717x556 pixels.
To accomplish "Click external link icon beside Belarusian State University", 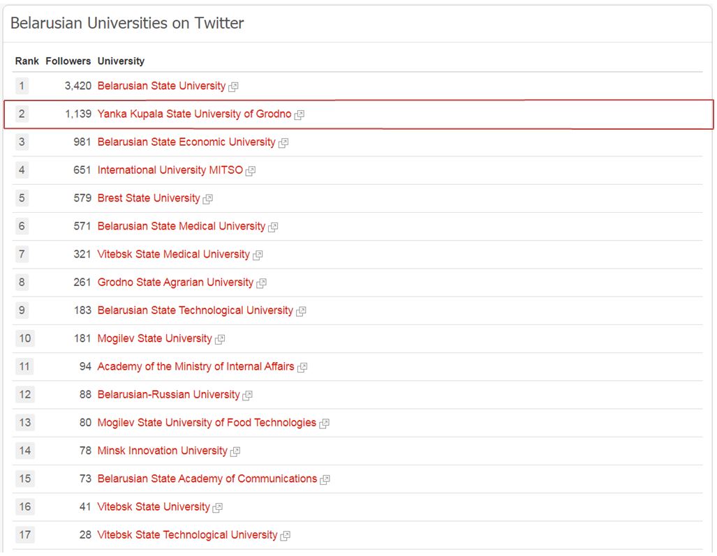I will pos(233,87).
